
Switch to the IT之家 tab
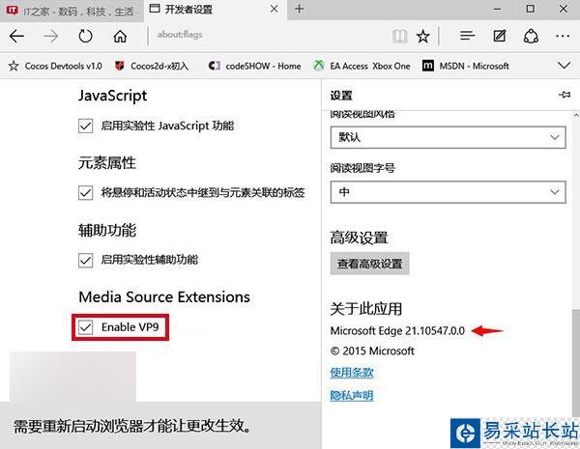coord(72,11)
